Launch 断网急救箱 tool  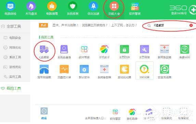coord(165,52)
